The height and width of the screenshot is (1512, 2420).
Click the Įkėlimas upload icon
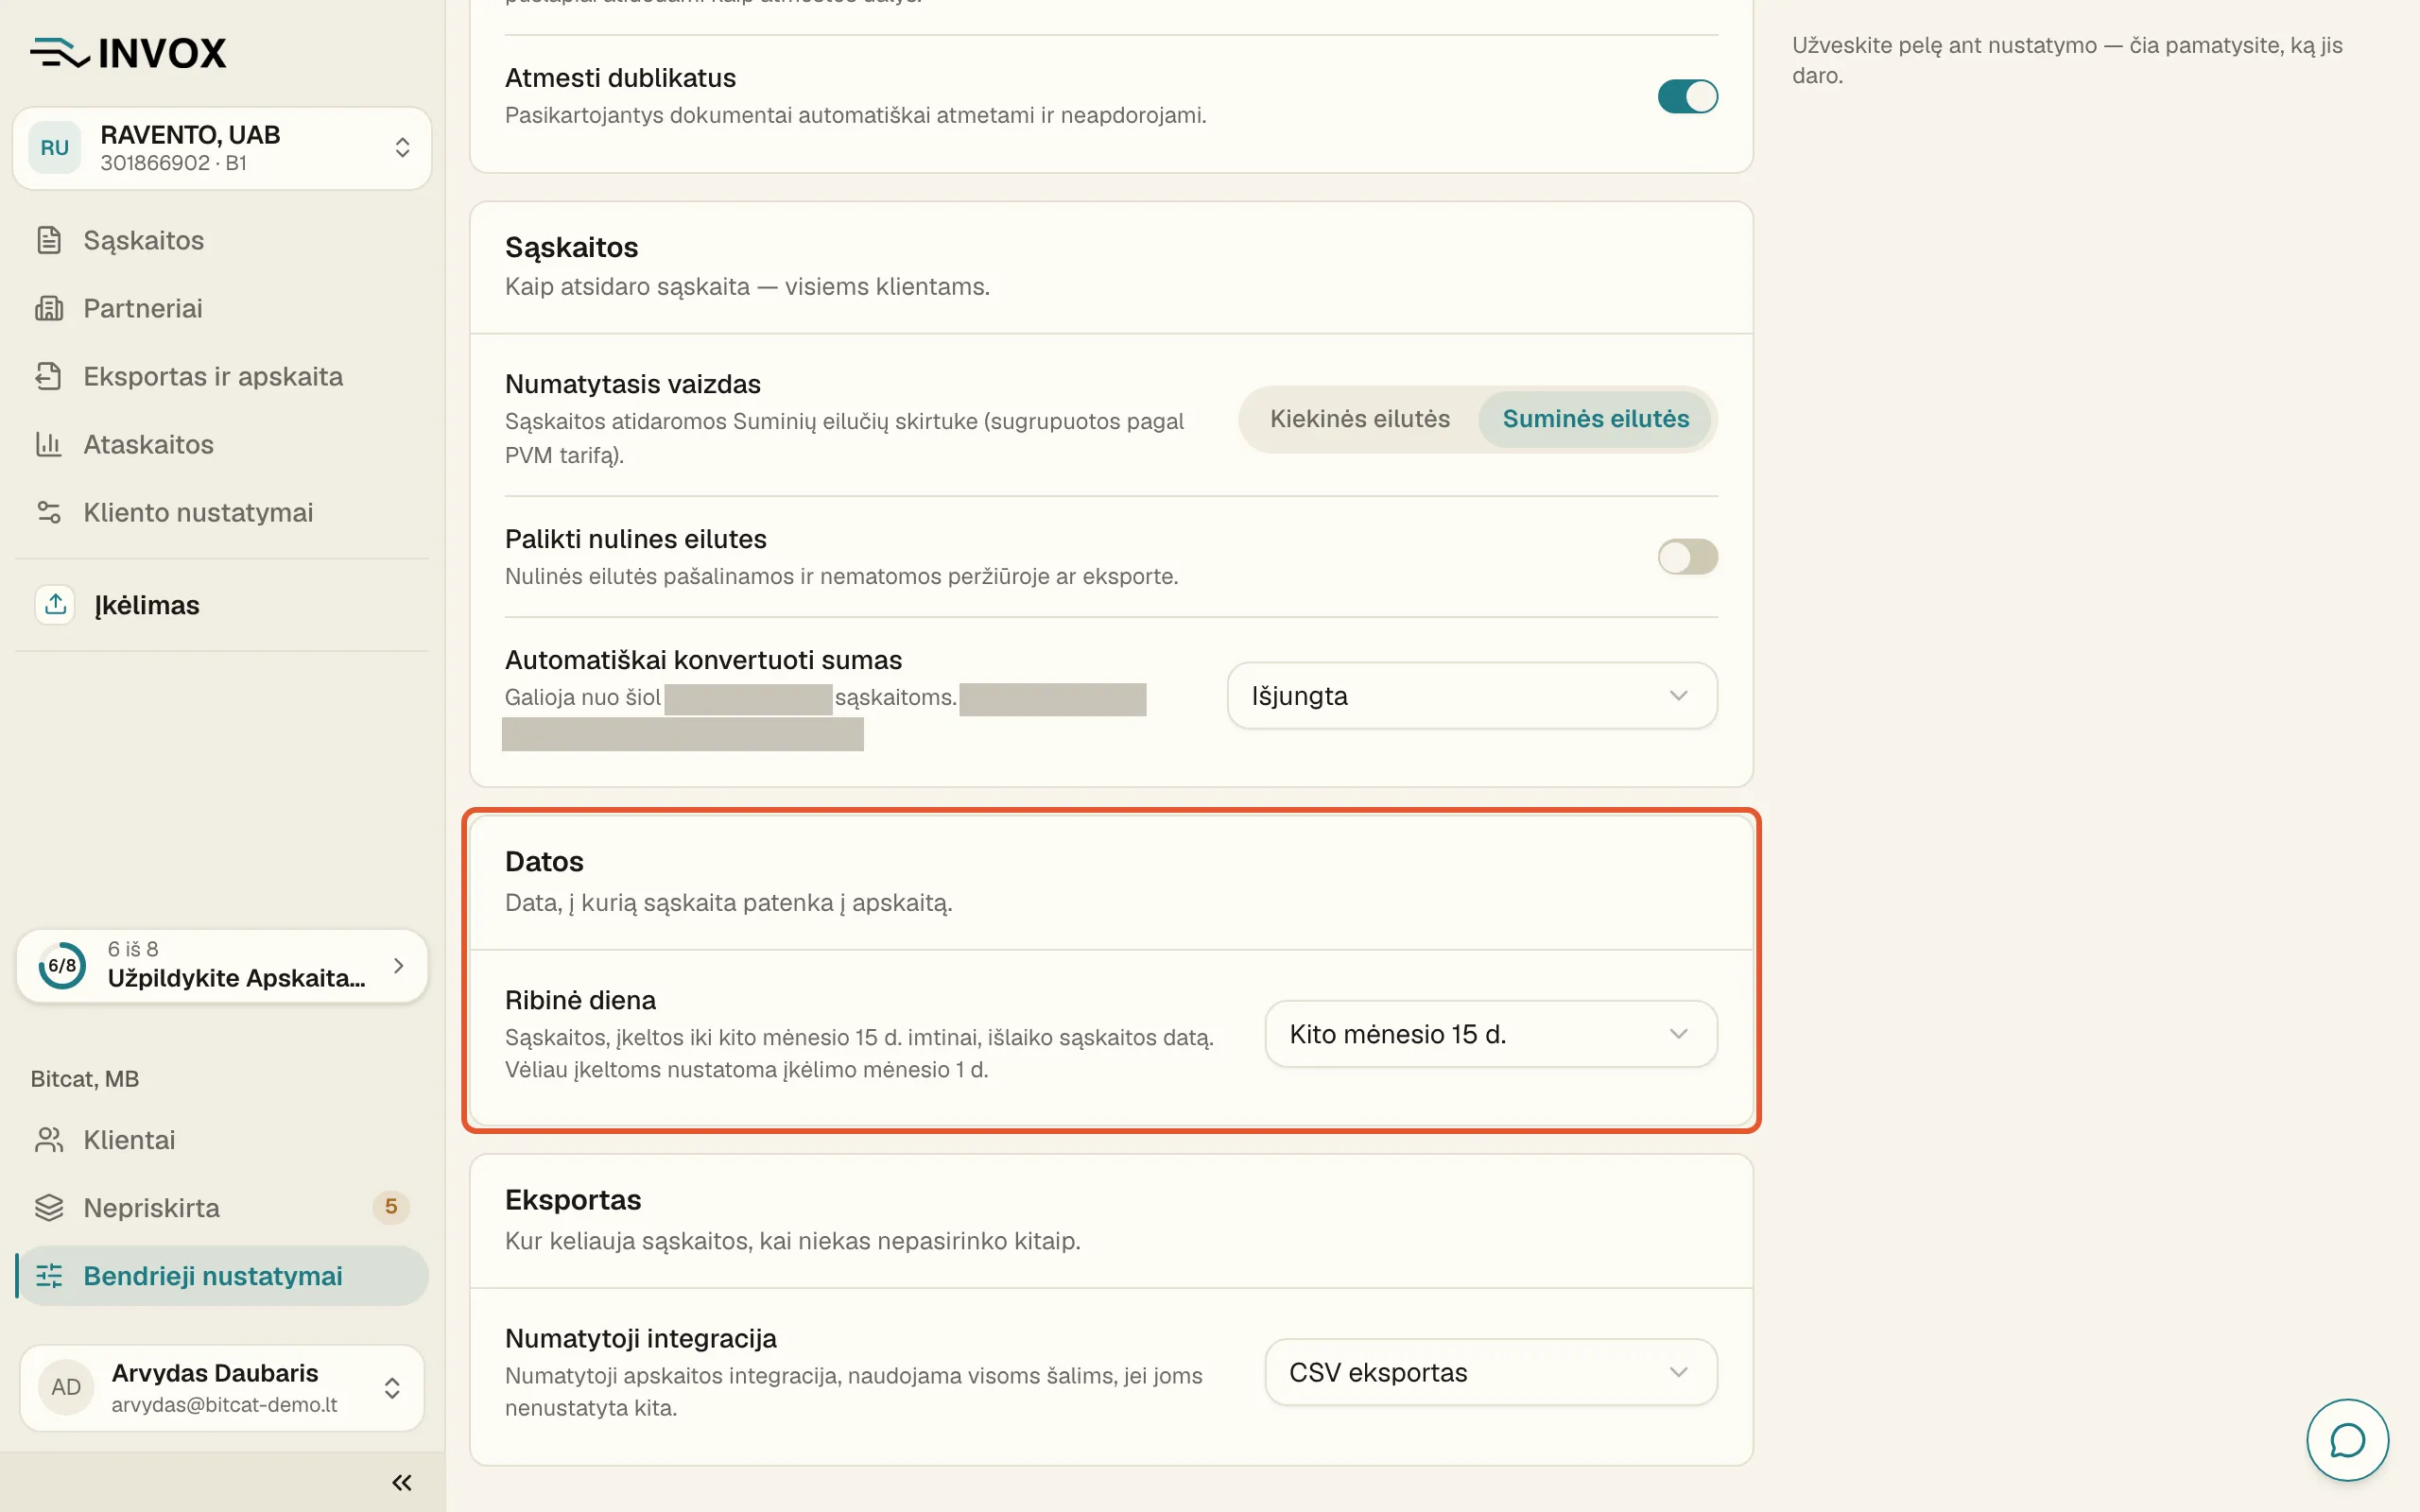tap(55, 605)
